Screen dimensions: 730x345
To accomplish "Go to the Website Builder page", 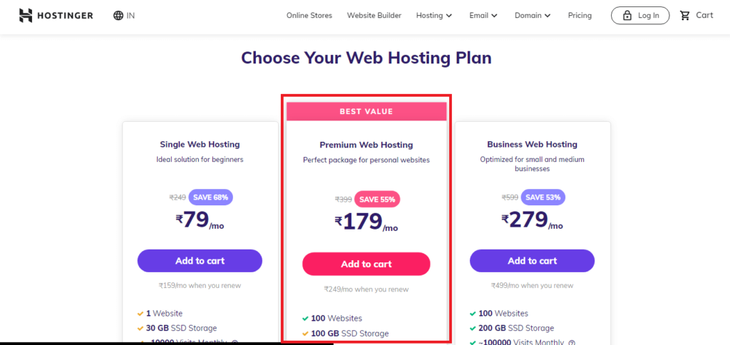I will coord(374,16).
